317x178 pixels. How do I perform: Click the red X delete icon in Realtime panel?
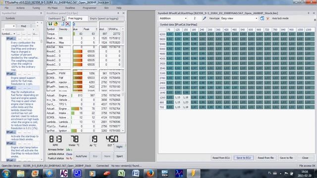pos(68,24)
